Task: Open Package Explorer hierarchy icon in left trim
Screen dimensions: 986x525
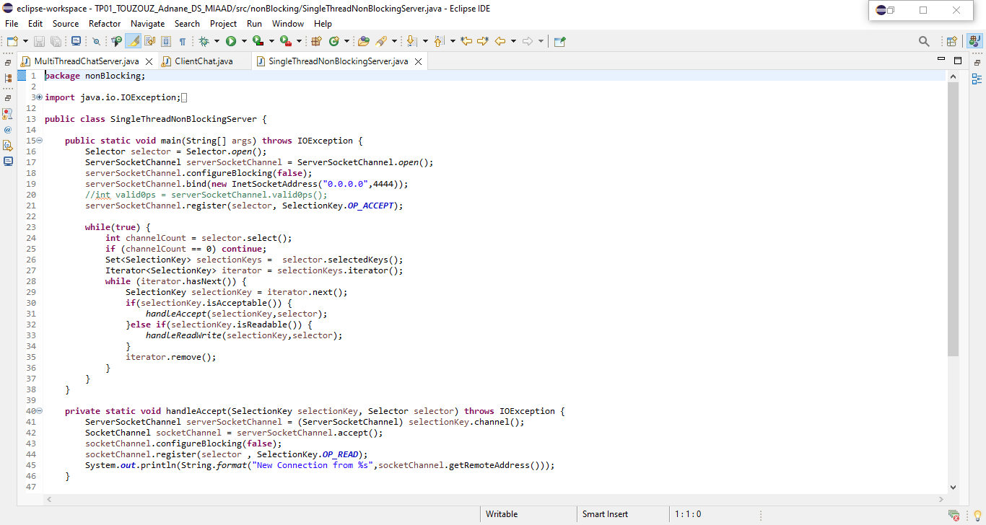Action: point(8,78)
